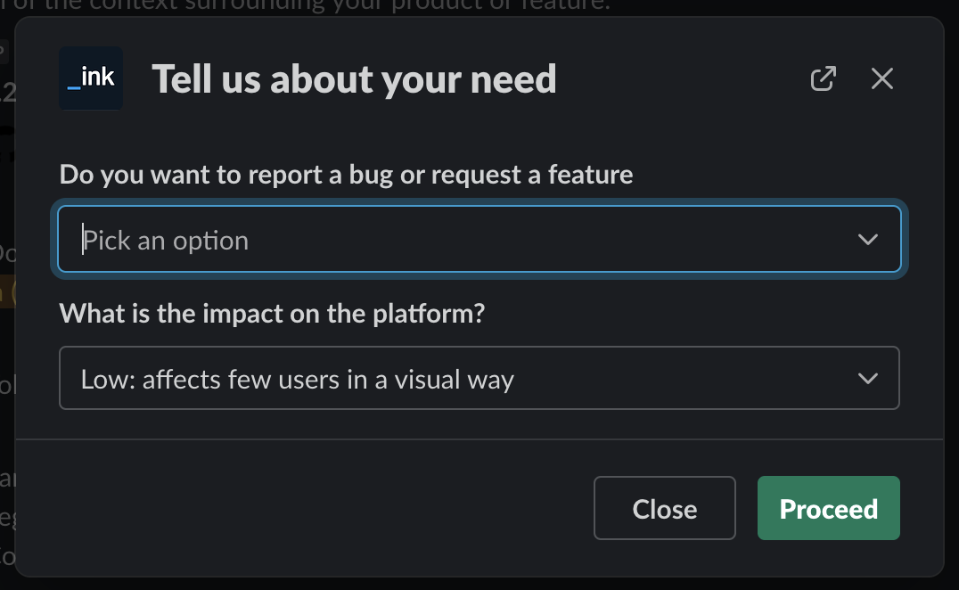The image size is (959, 590).
Task: Select the "Low: affects few users" value
Action: (298, 380)
